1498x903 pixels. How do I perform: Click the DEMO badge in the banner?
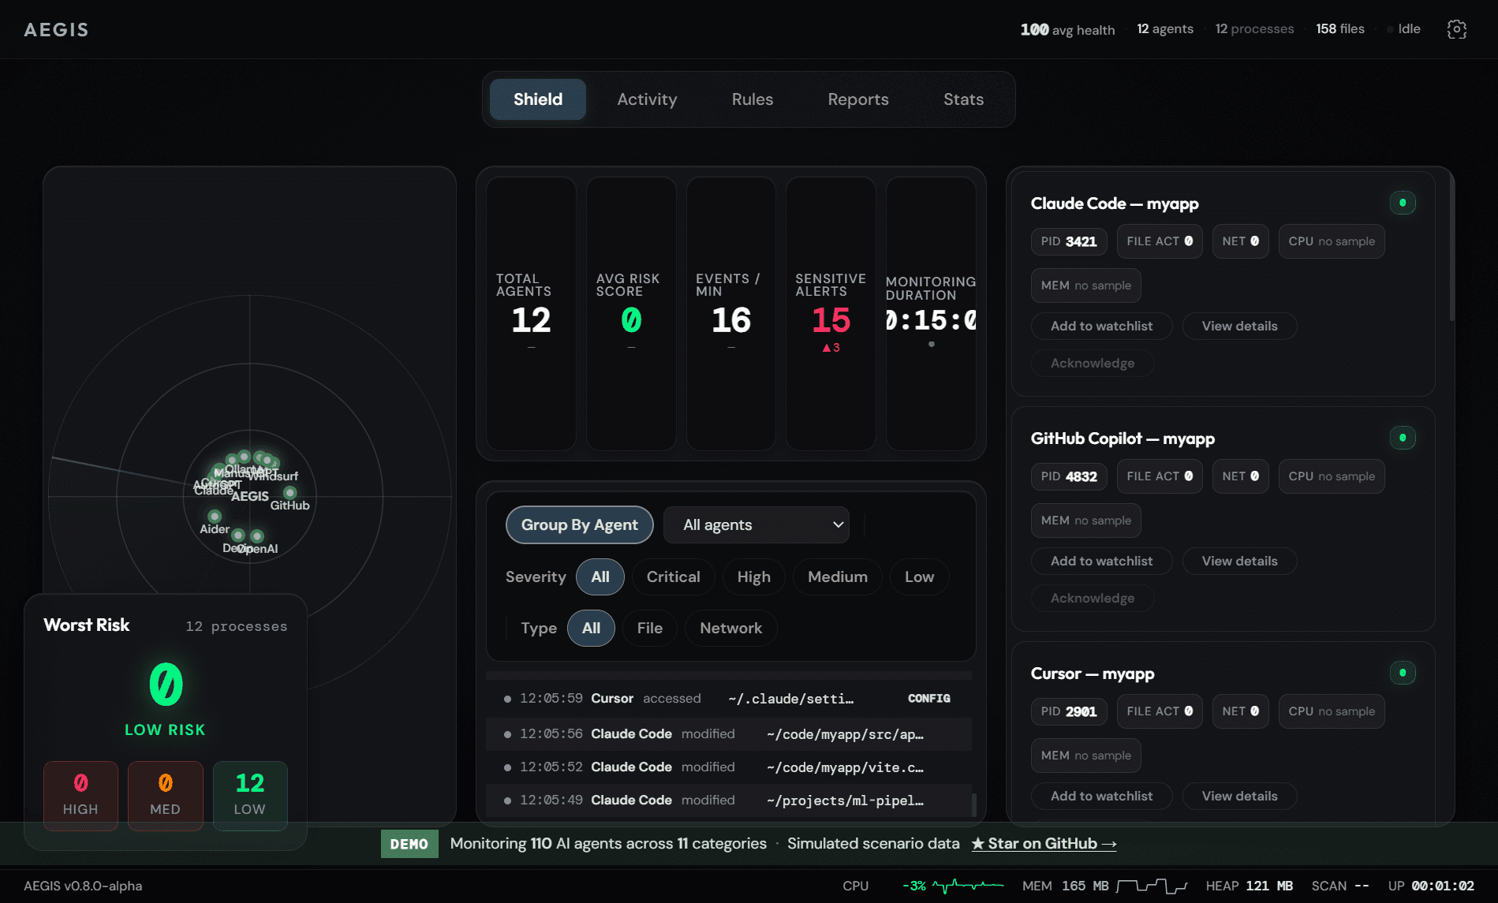(409, 844)
